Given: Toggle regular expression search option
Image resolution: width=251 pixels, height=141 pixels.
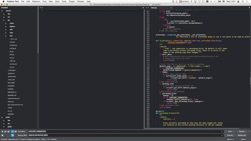Looking at the screenshot, I should point(2,132).
